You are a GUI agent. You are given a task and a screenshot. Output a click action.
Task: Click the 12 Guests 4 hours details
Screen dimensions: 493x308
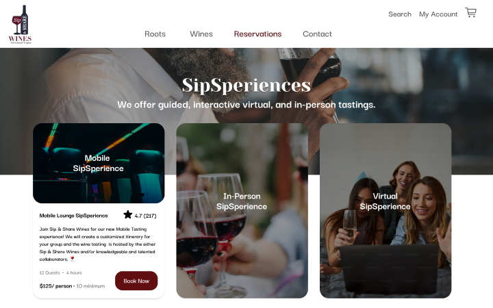tap(60, 273)
